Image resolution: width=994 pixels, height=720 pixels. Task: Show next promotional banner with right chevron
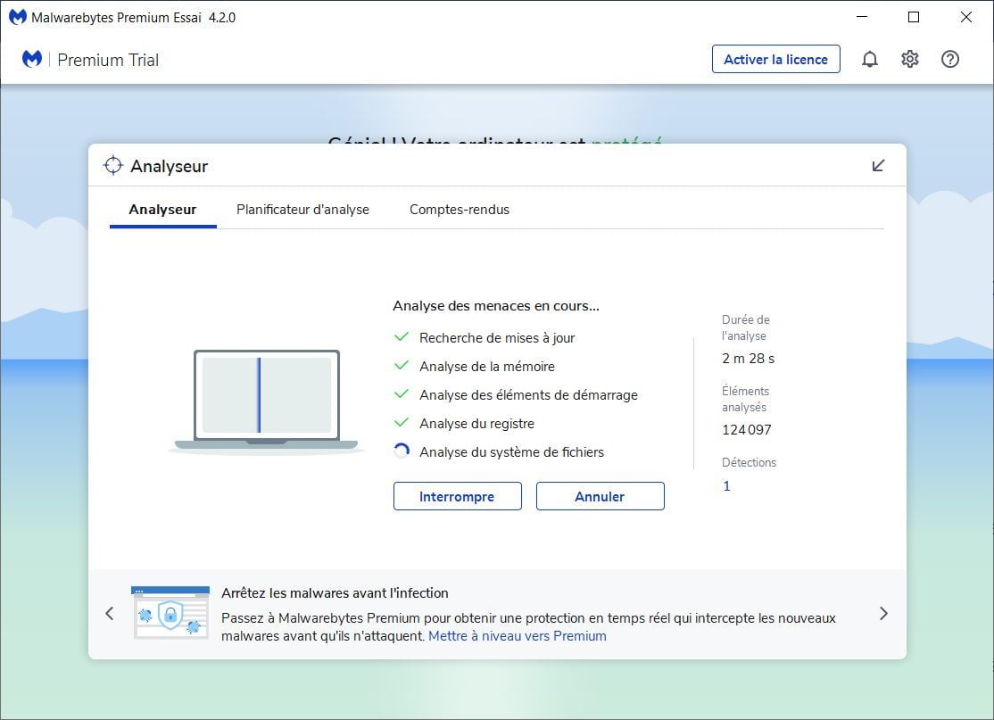pyautogui.click(x=883, y=613)
